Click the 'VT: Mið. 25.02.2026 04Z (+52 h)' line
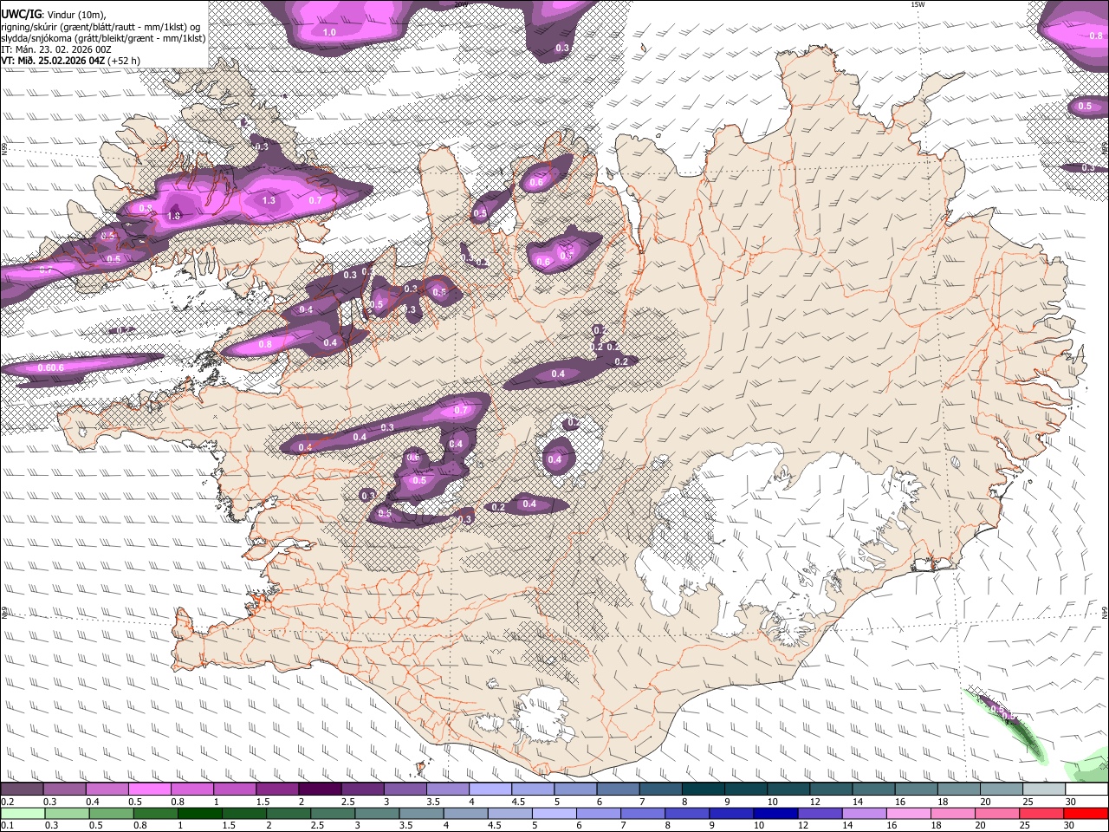The width and height of the screenshot is (1109, 832). (71, 61)
